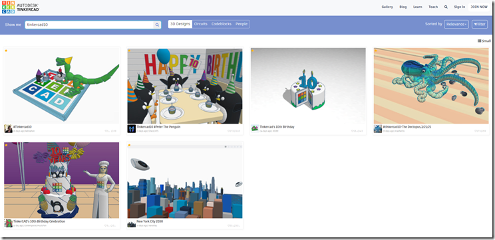Open the New York City skyline thumbnail
The width and height of the screenshot is (495, 240).
click(185, 180)
